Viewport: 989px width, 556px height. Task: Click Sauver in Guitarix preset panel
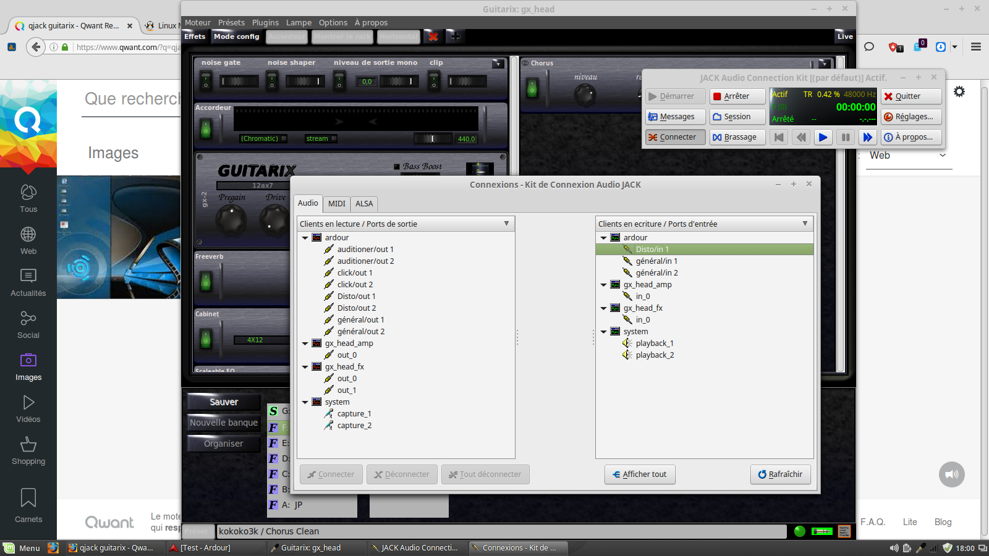coord(224,402)
